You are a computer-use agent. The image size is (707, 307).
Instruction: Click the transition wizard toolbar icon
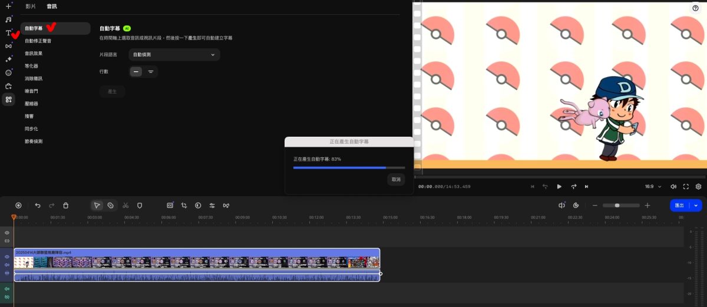point(226,205)
